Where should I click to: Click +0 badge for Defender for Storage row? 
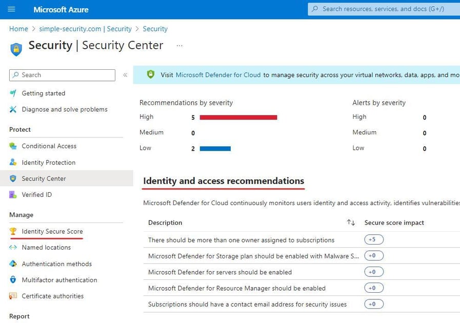pyautogui.click(x=374, y=255)
